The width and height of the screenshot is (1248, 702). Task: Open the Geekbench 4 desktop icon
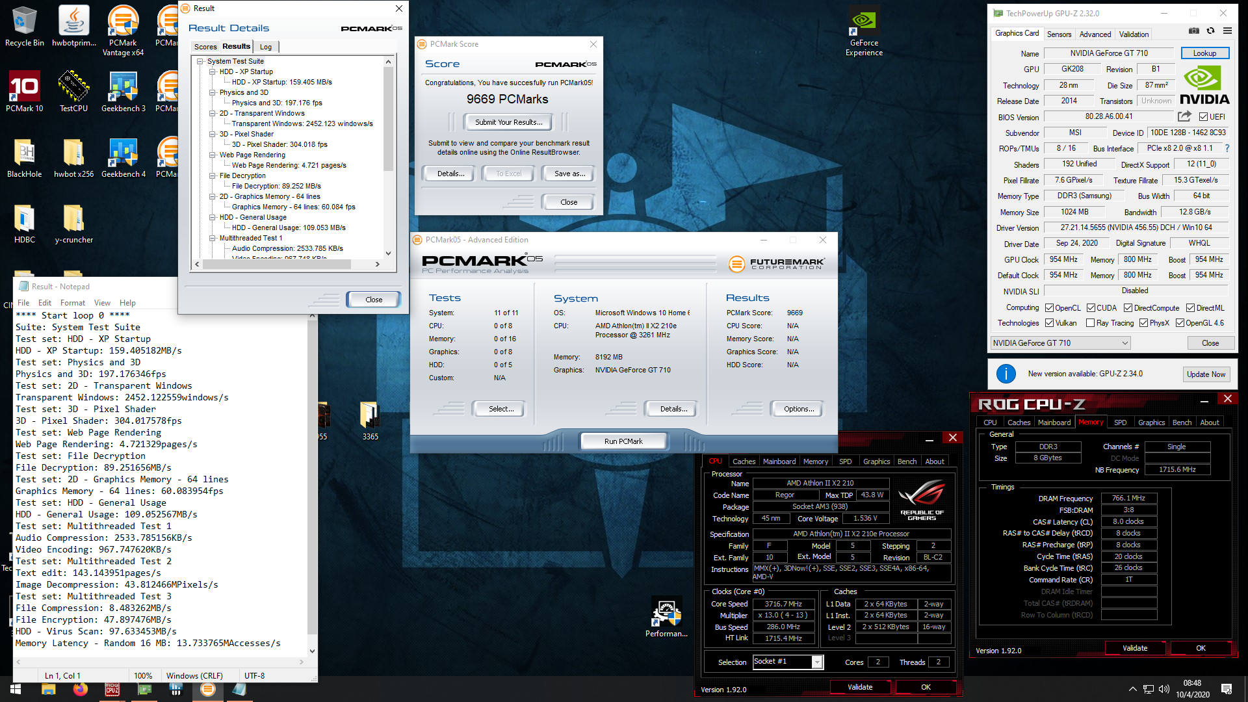coord(123,158)
